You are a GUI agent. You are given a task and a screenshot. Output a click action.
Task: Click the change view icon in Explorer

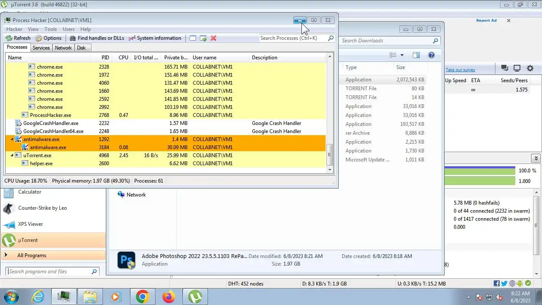click(x=393, y=55)
